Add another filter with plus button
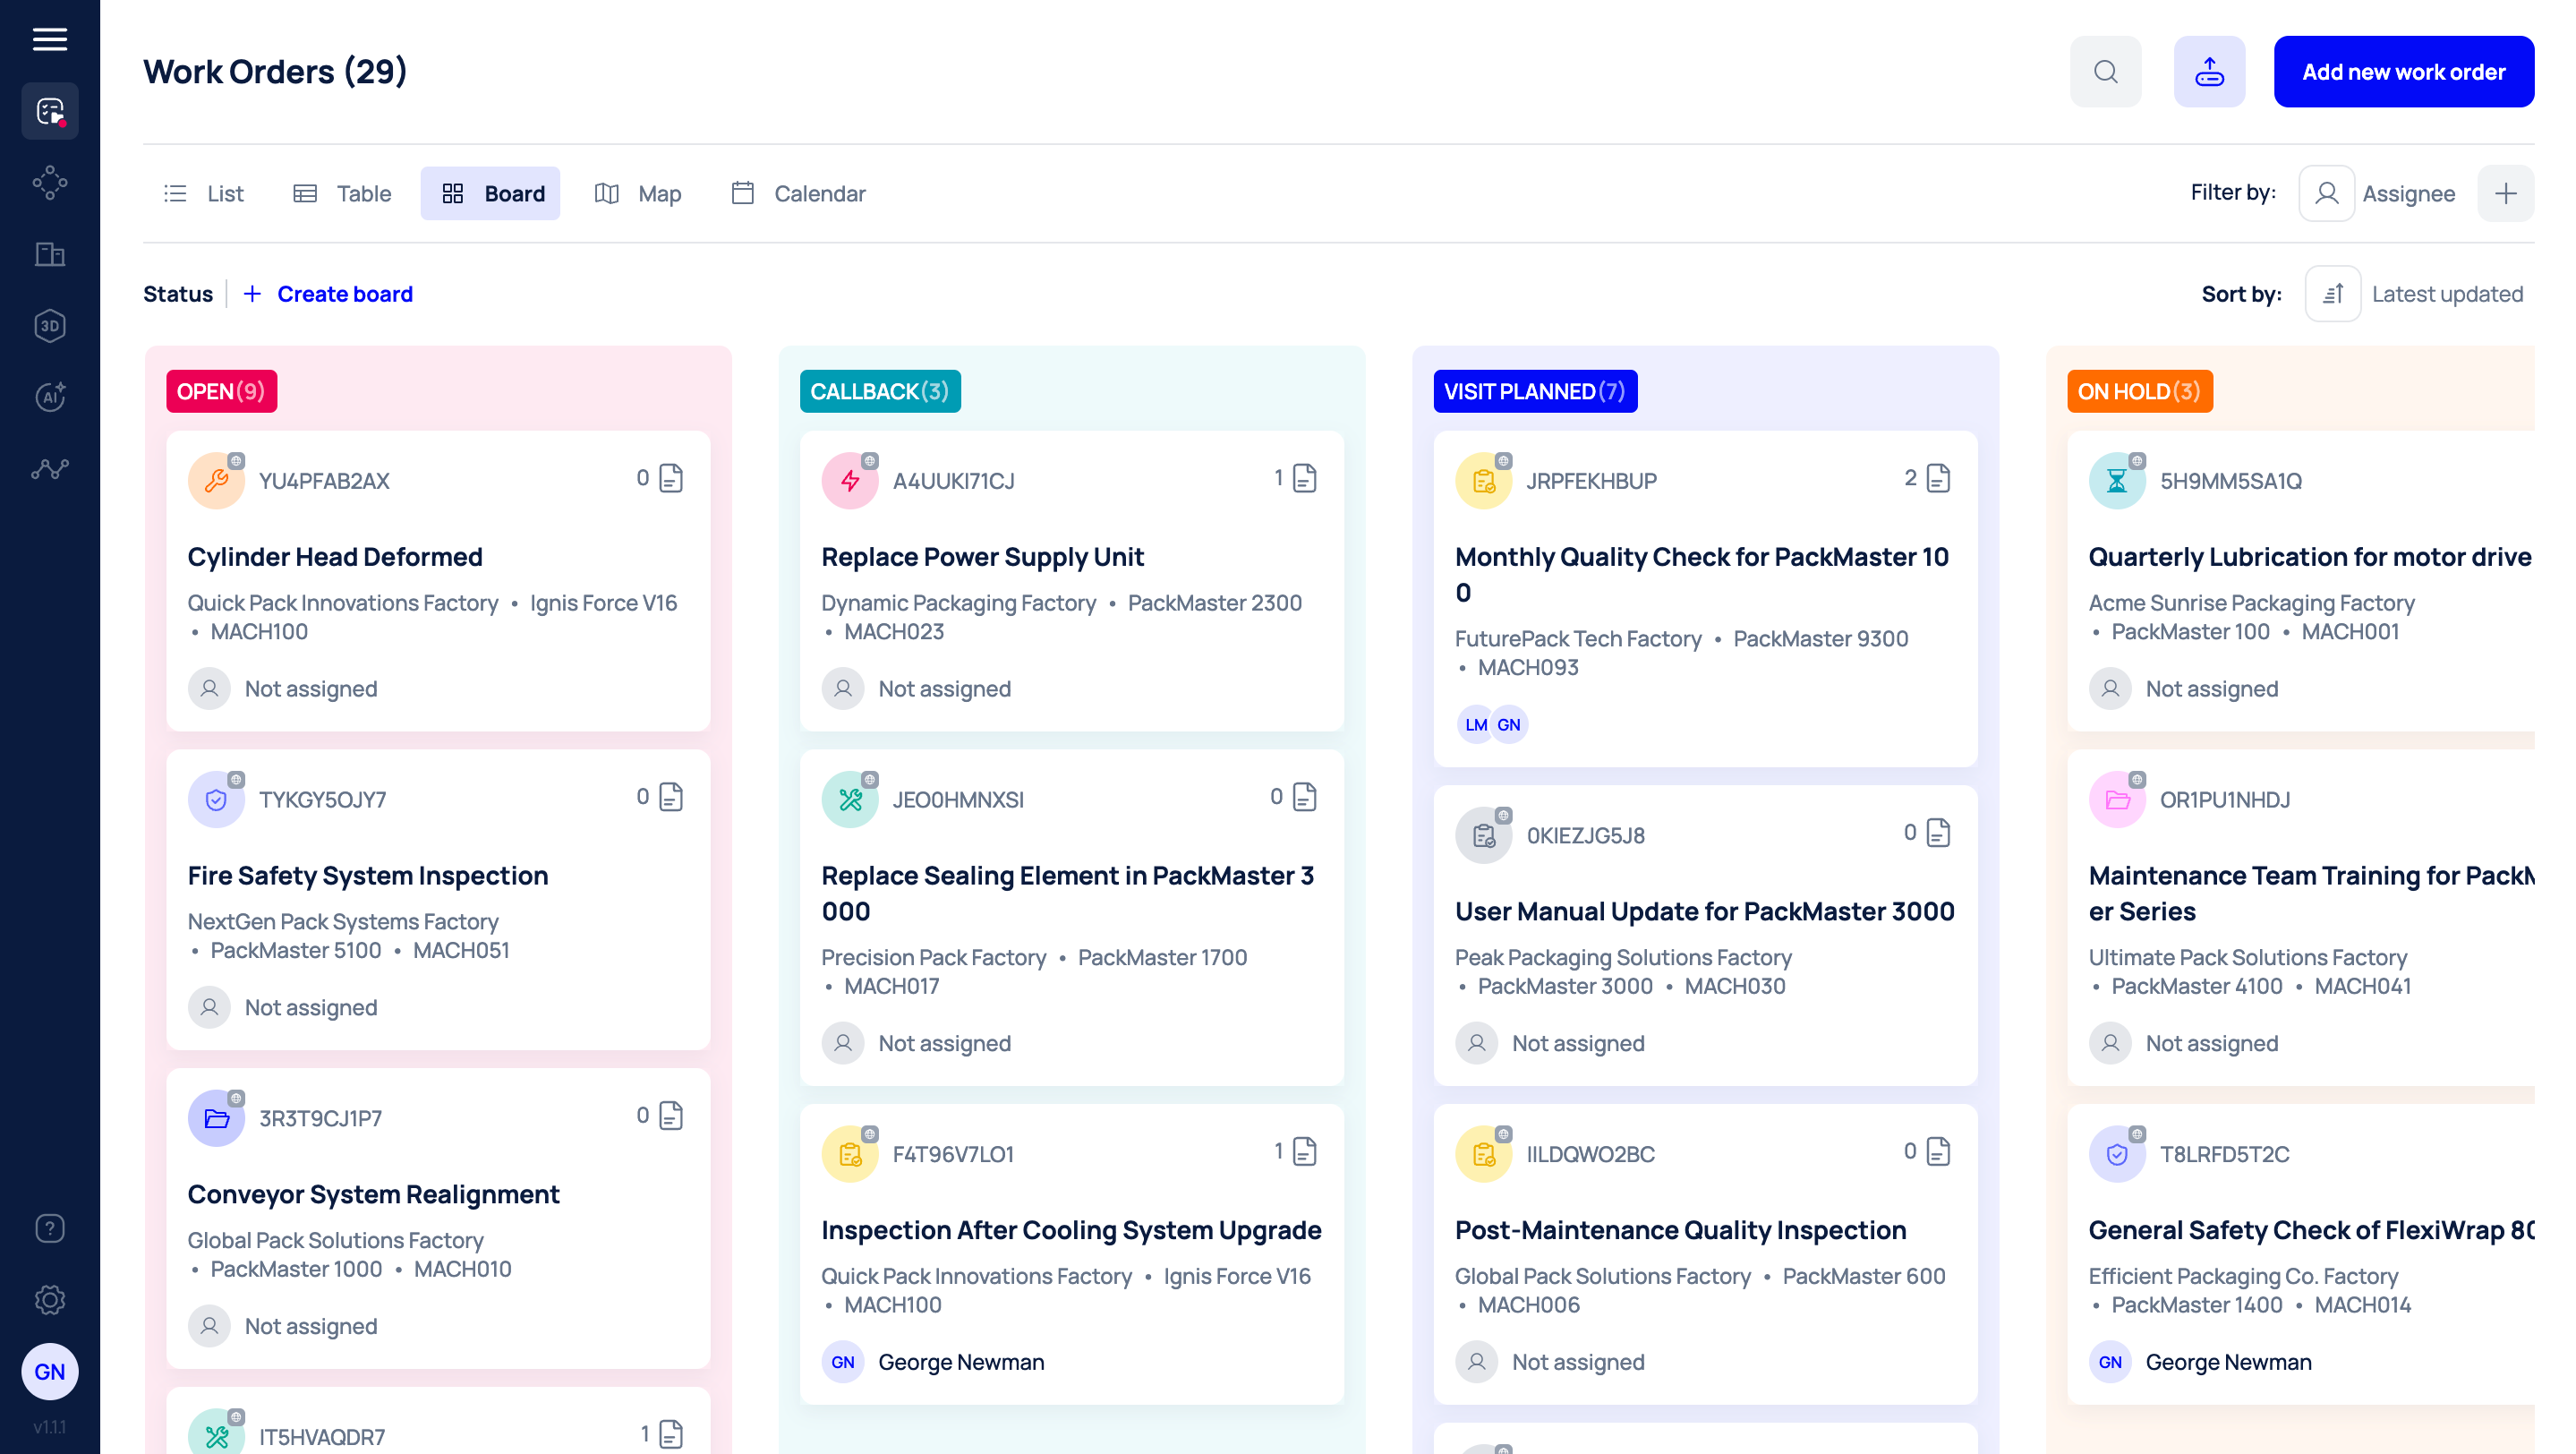Screen dimensions: 2576x1454 [2505, 193]
